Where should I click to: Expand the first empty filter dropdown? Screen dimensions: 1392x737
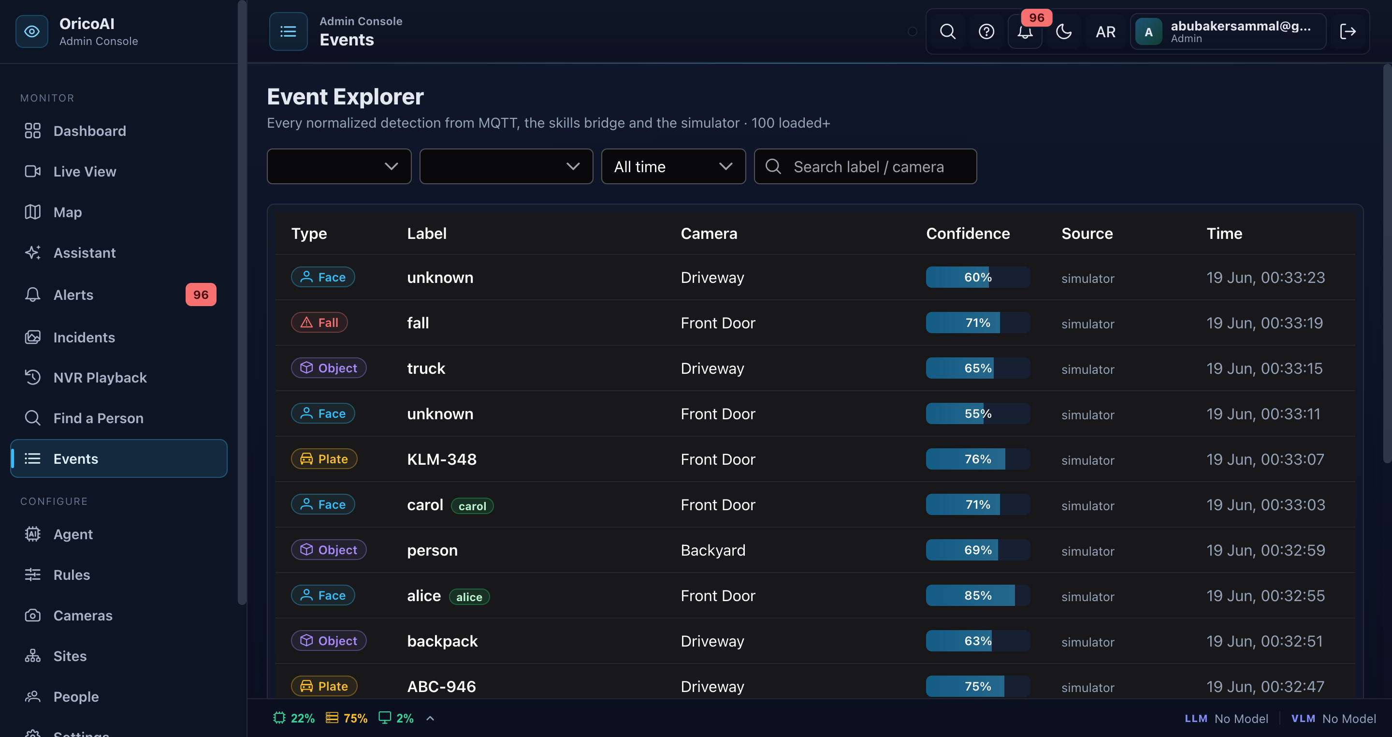point(339,166)
